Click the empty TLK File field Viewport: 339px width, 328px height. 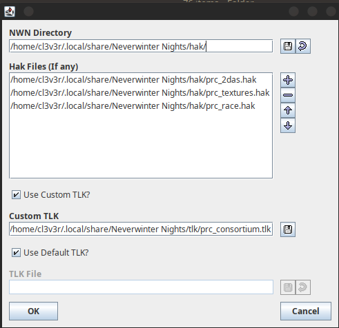(141, 287)
